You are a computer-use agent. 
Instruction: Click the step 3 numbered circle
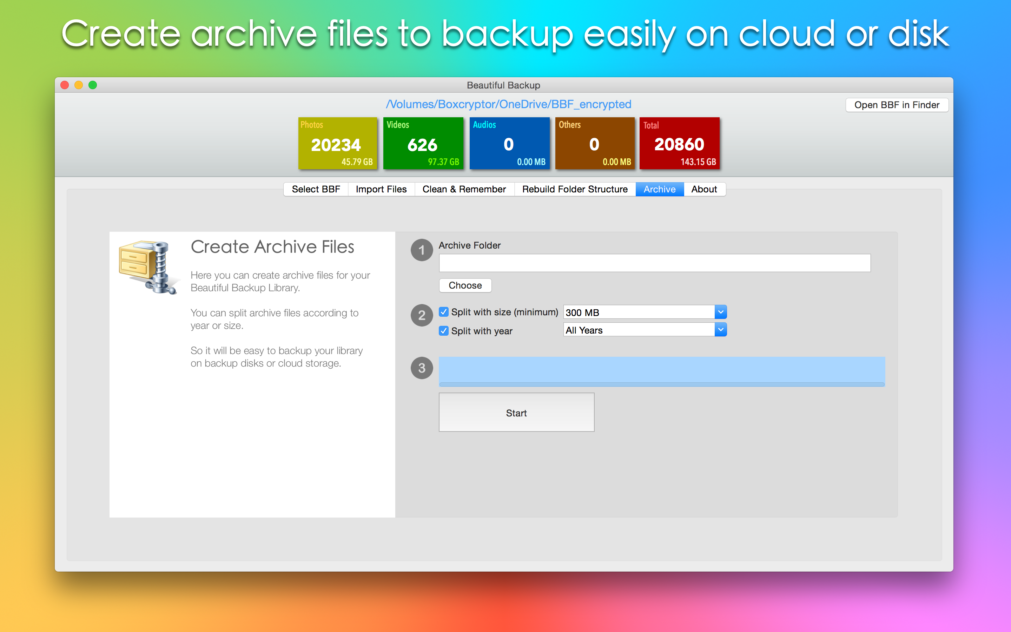click(x=421, y=368)
